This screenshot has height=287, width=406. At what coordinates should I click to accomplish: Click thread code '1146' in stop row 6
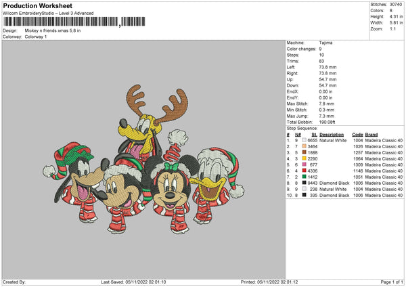pyautogui.click(x=358, y=171)
